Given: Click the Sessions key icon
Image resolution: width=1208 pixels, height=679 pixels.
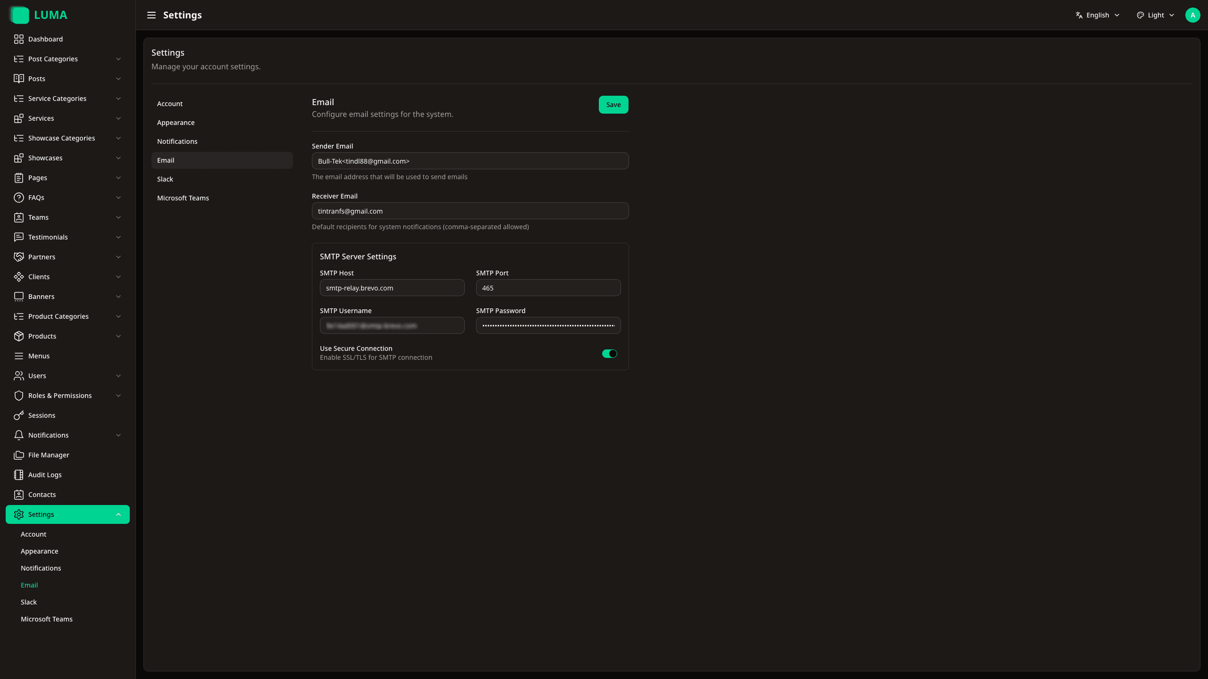Looking at the screenshot, I should coord(19,415).
